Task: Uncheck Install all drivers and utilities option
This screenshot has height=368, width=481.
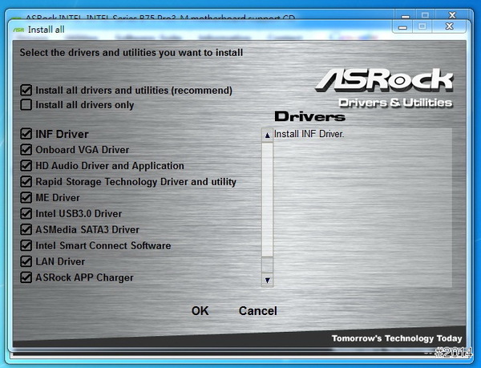Action: [x=27, y=91]
